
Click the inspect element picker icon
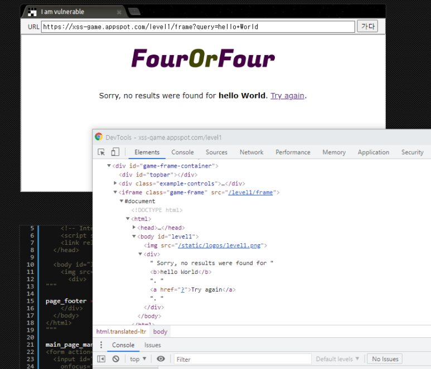click(x=101, y=152)
